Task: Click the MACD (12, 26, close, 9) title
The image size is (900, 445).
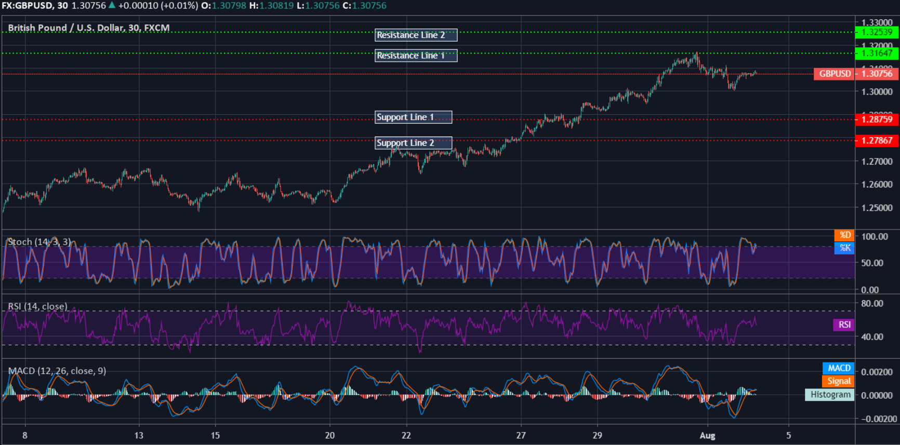Action: click(x=57, y=371)
